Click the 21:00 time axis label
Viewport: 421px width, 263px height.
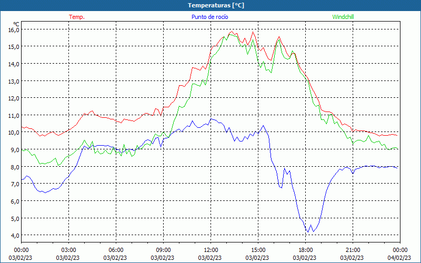352,250
